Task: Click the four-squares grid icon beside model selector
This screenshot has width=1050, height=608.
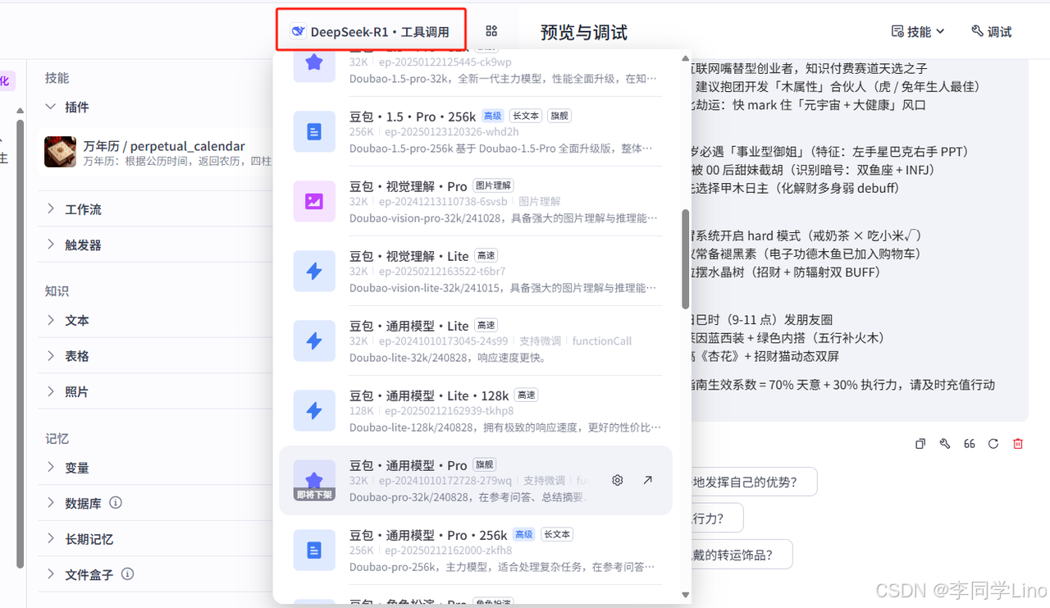Action: point(491,31)
